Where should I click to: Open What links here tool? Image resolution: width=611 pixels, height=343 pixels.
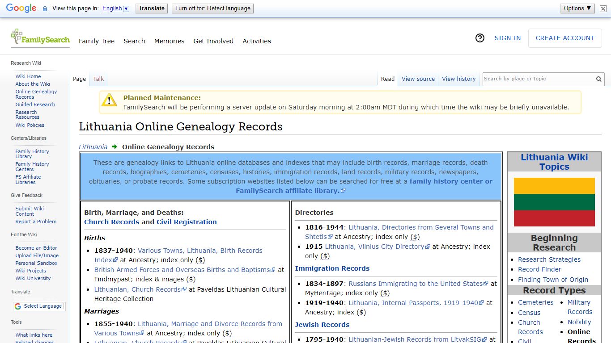(34, 335)
